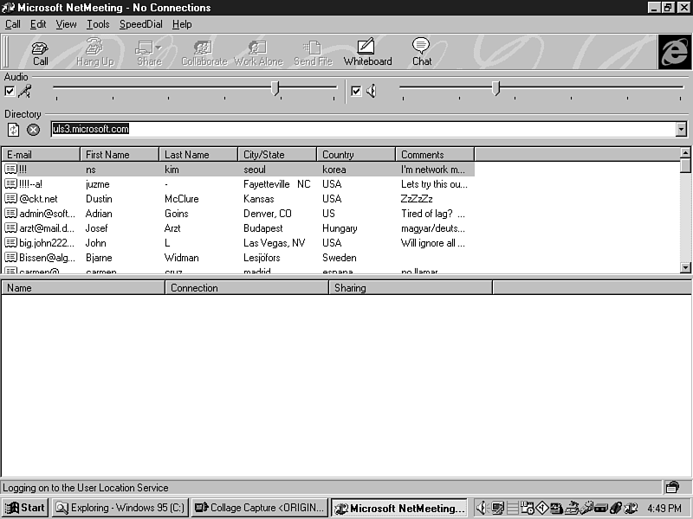The height and width of the screenshot is (519, 693).
Task: Click the directory list scroll down arrow
Action: (x=685, y=268)
